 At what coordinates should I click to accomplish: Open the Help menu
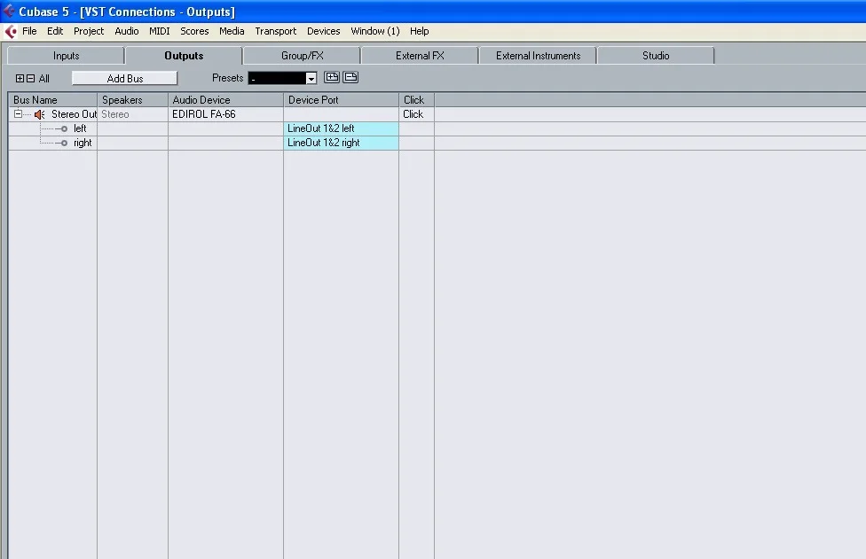419,31
